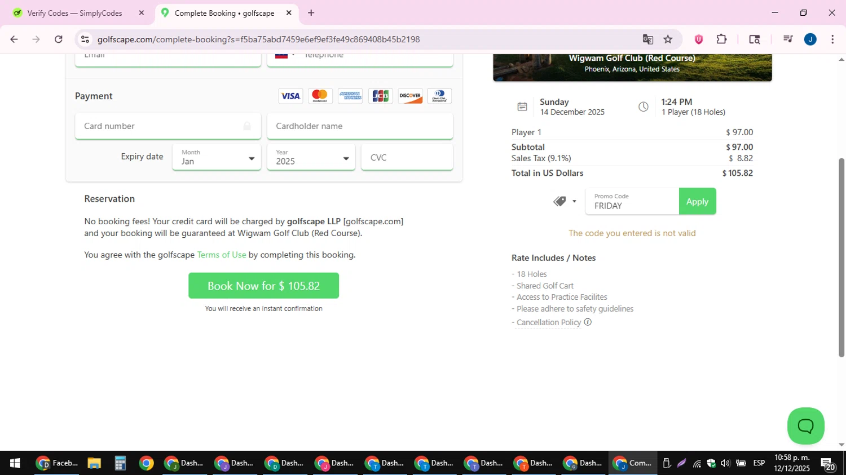Open File Explorer from taskbar

pos(94,463)
